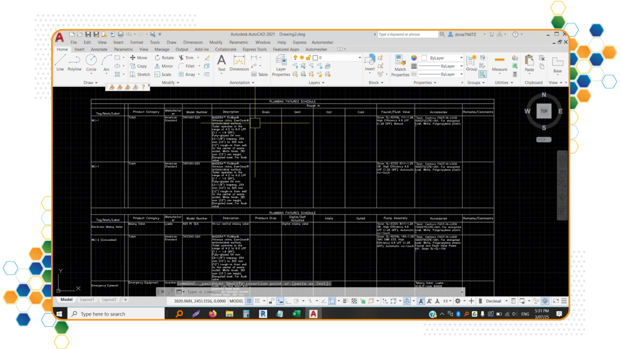The width and height of the screenshot is (621, 349).
Task: Click the Quick Calculator icon in Utilities
Action: coord(515,74)
